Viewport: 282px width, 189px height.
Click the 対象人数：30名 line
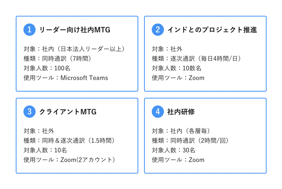coord(173,150)
